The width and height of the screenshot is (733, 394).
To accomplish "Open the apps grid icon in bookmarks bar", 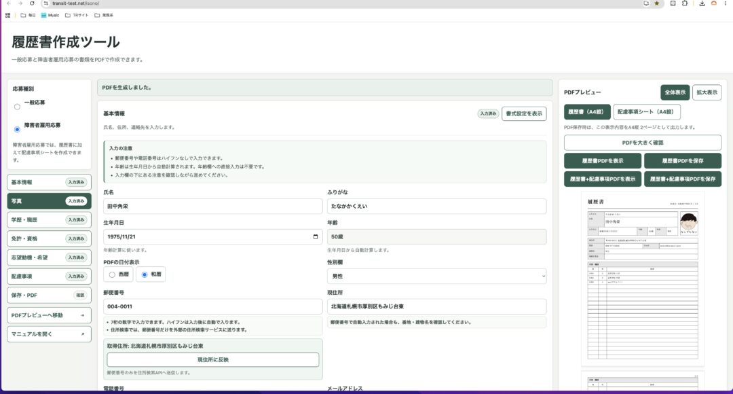I will tap(8, 15).
